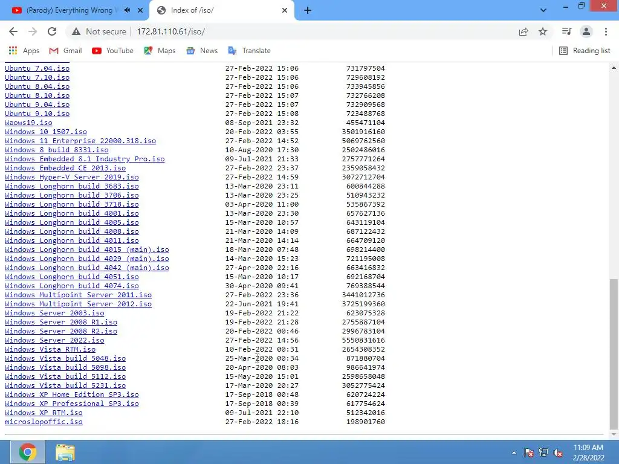Viewport: 619px width, 464px height.
Task: Open the tab search chevron
Action: tap(543, 10)
